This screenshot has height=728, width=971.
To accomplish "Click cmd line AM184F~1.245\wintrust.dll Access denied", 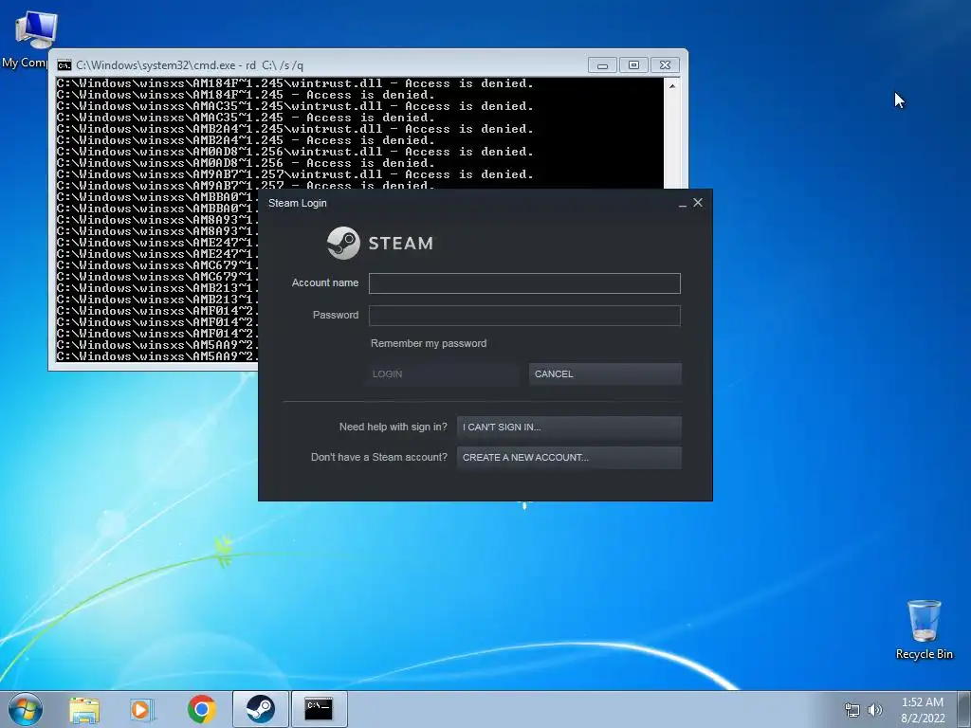I will coord(295,83).
